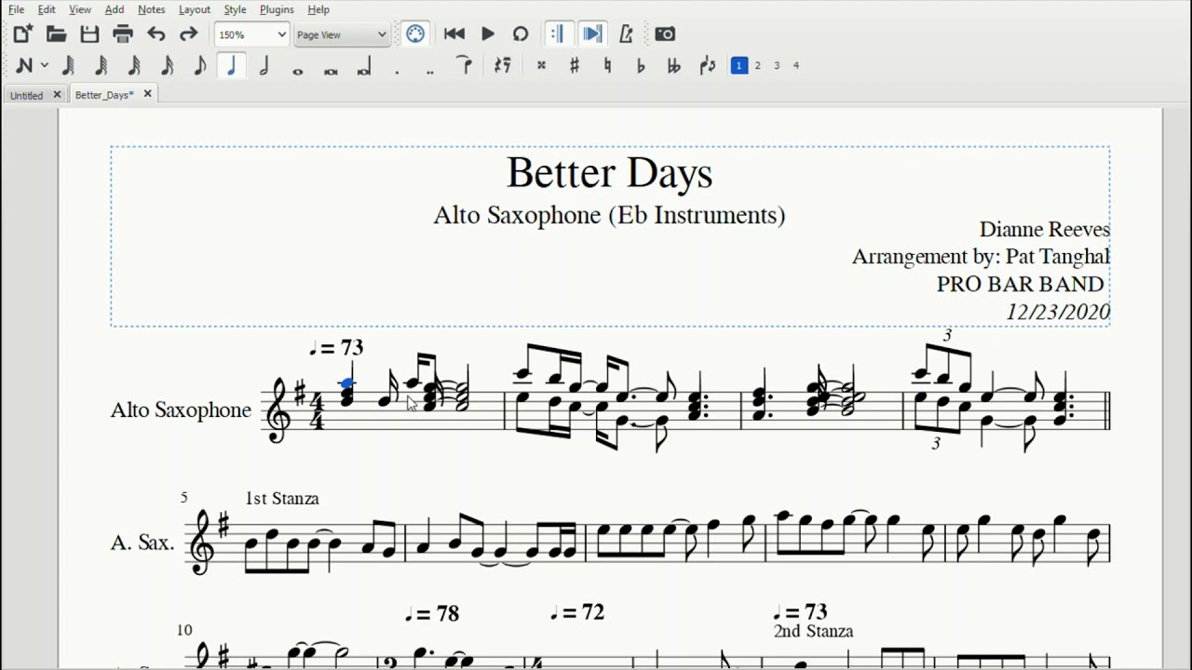Toggle rest input
The height and width of the screenshot is (670, 1192).
503,66
